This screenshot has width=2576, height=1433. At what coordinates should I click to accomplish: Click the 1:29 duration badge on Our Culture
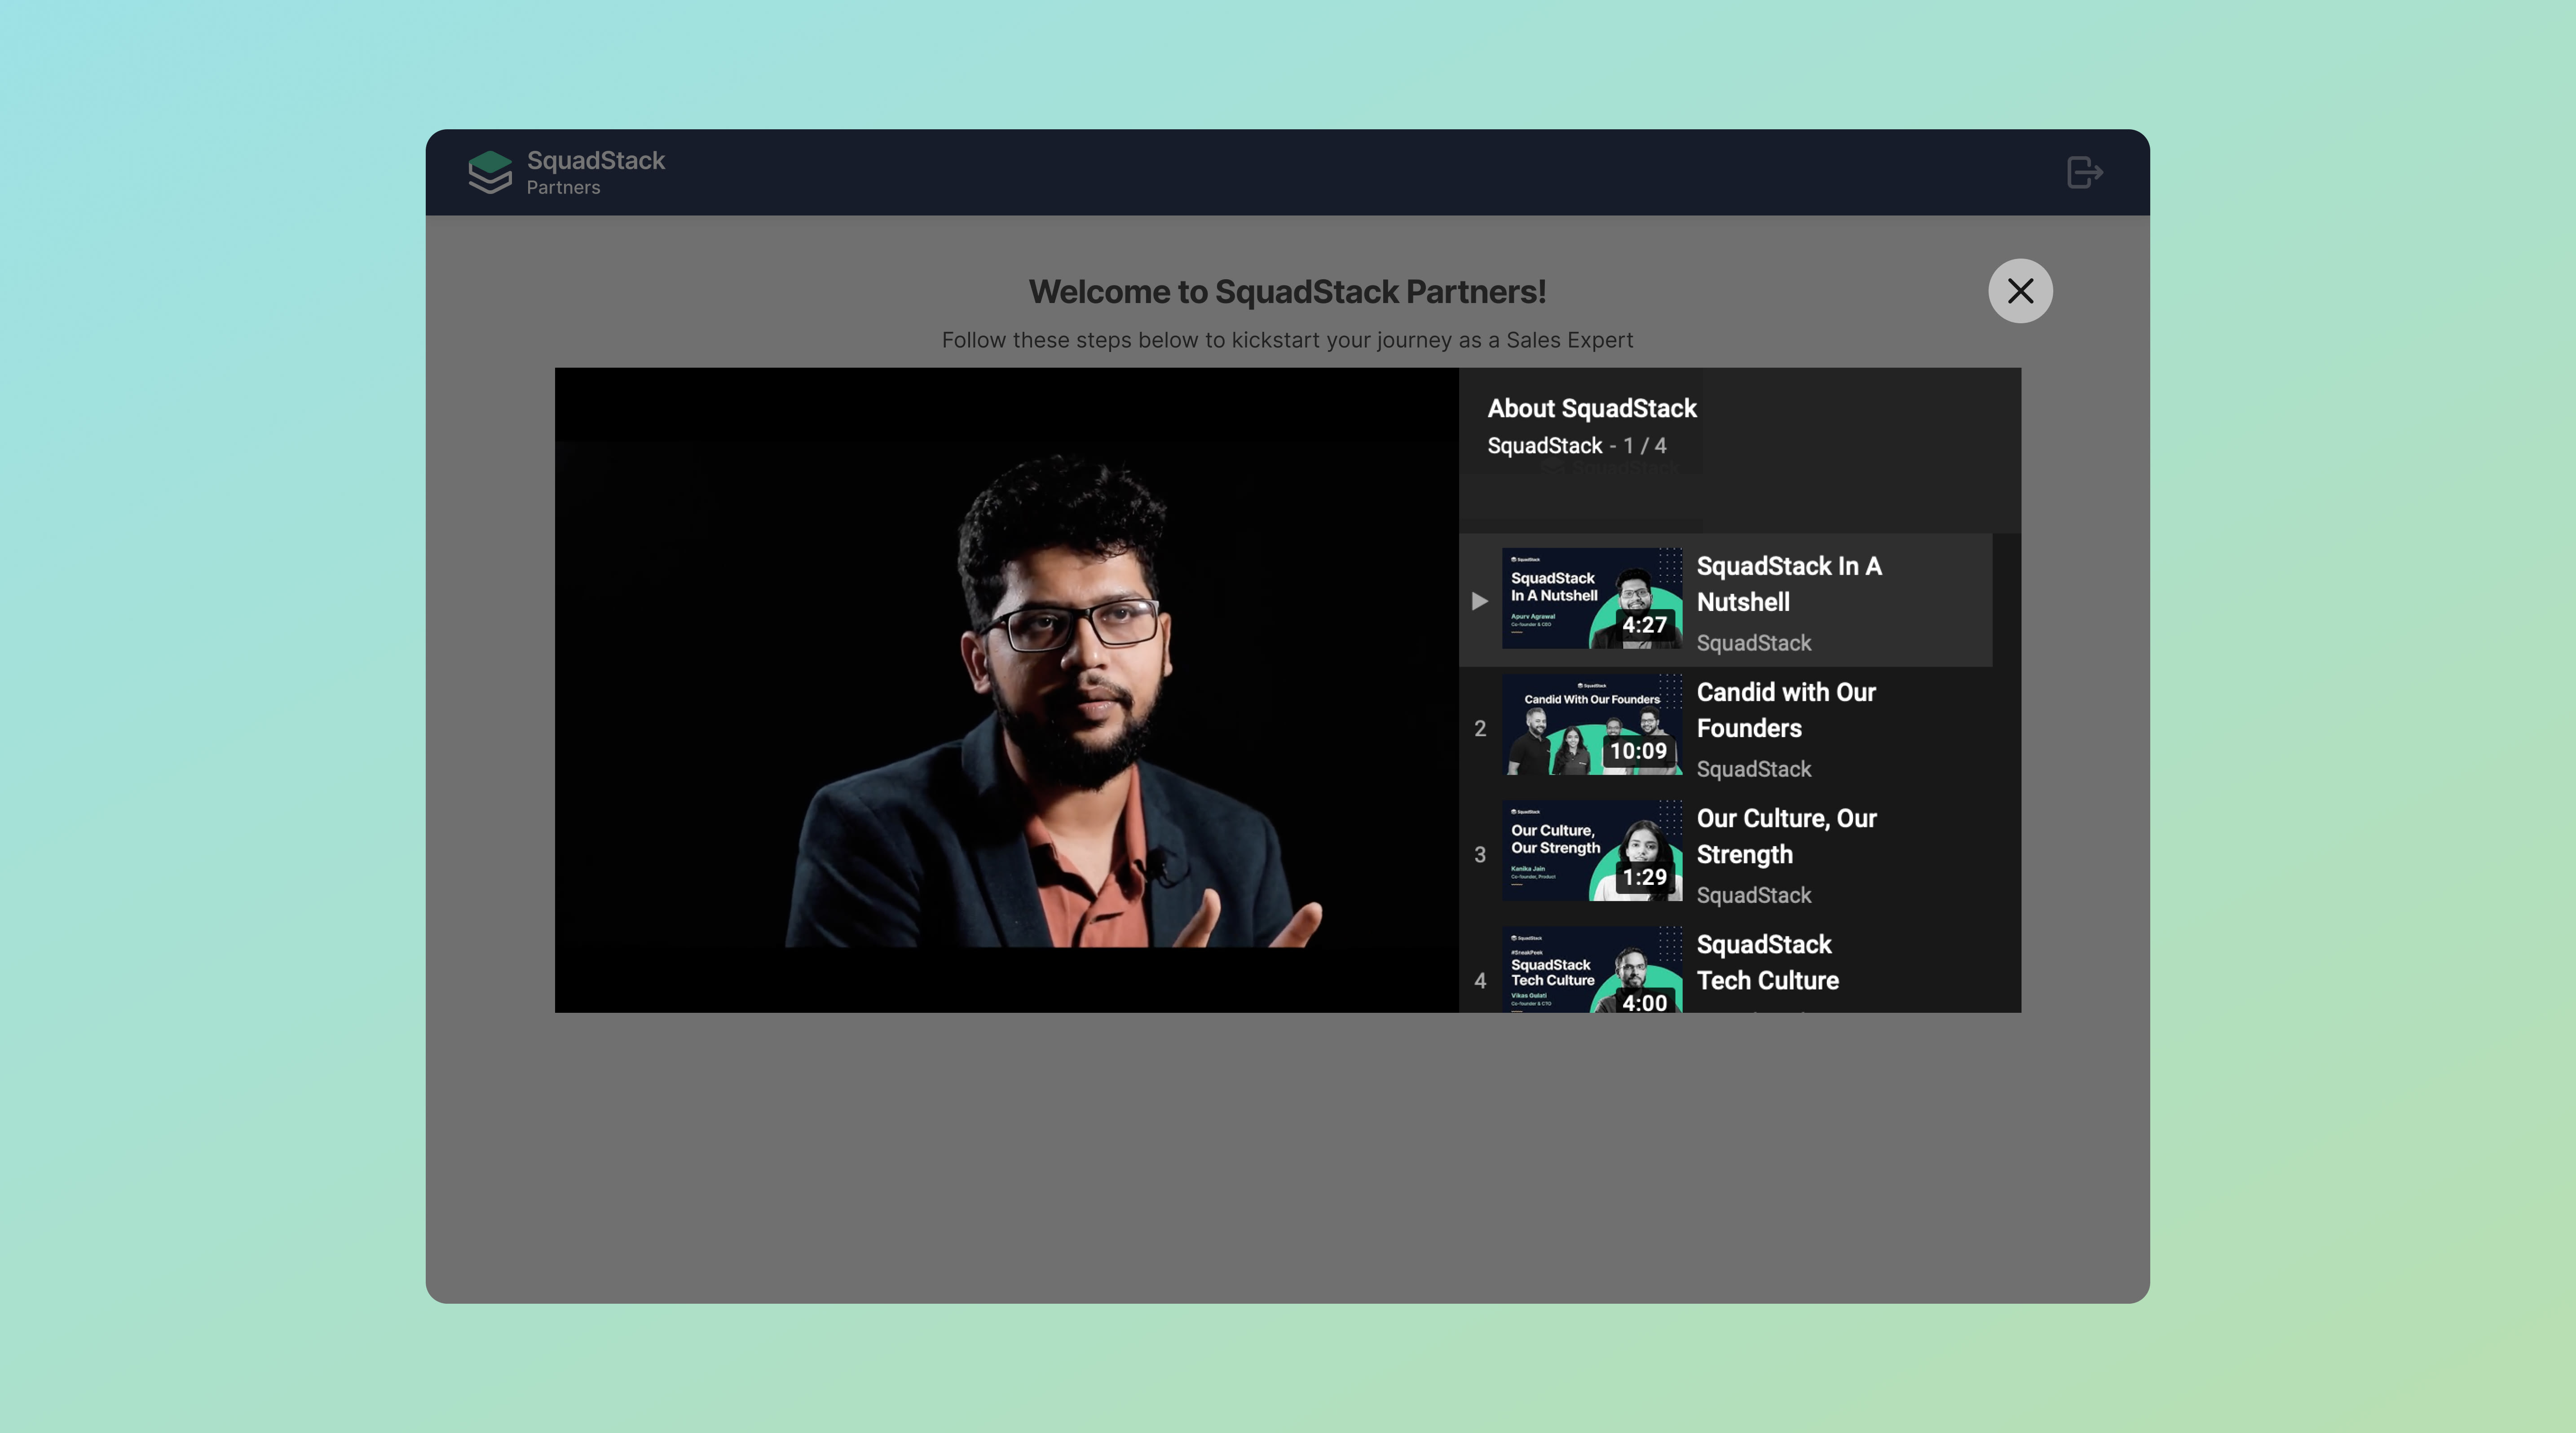(1644, 876)
